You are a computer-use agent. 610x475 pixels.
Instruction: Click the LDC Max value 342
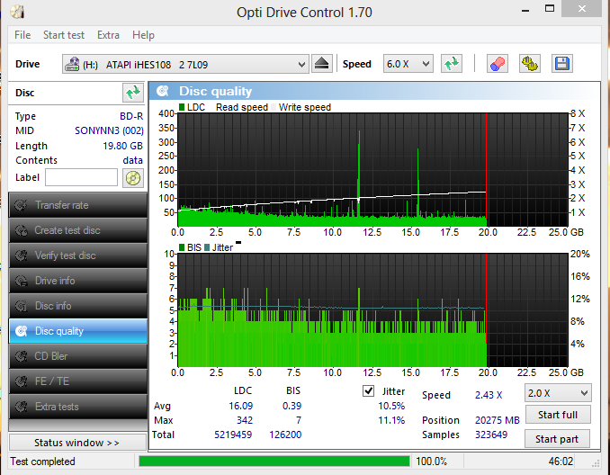click(245, 420)
